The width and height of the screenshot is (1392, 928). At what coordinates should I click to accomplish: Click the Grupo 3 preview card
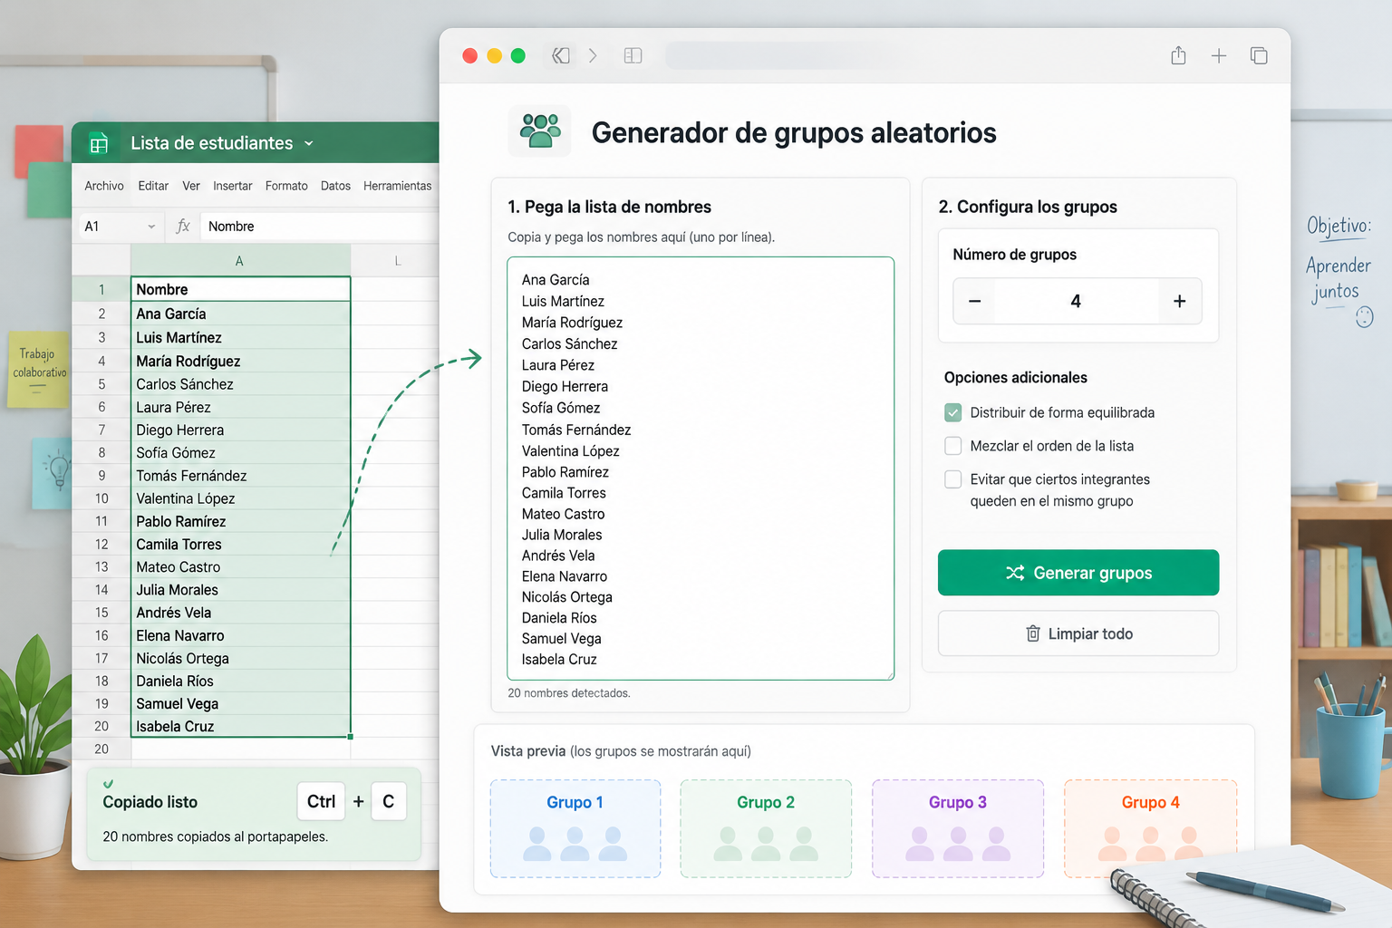tap(958, 828)
